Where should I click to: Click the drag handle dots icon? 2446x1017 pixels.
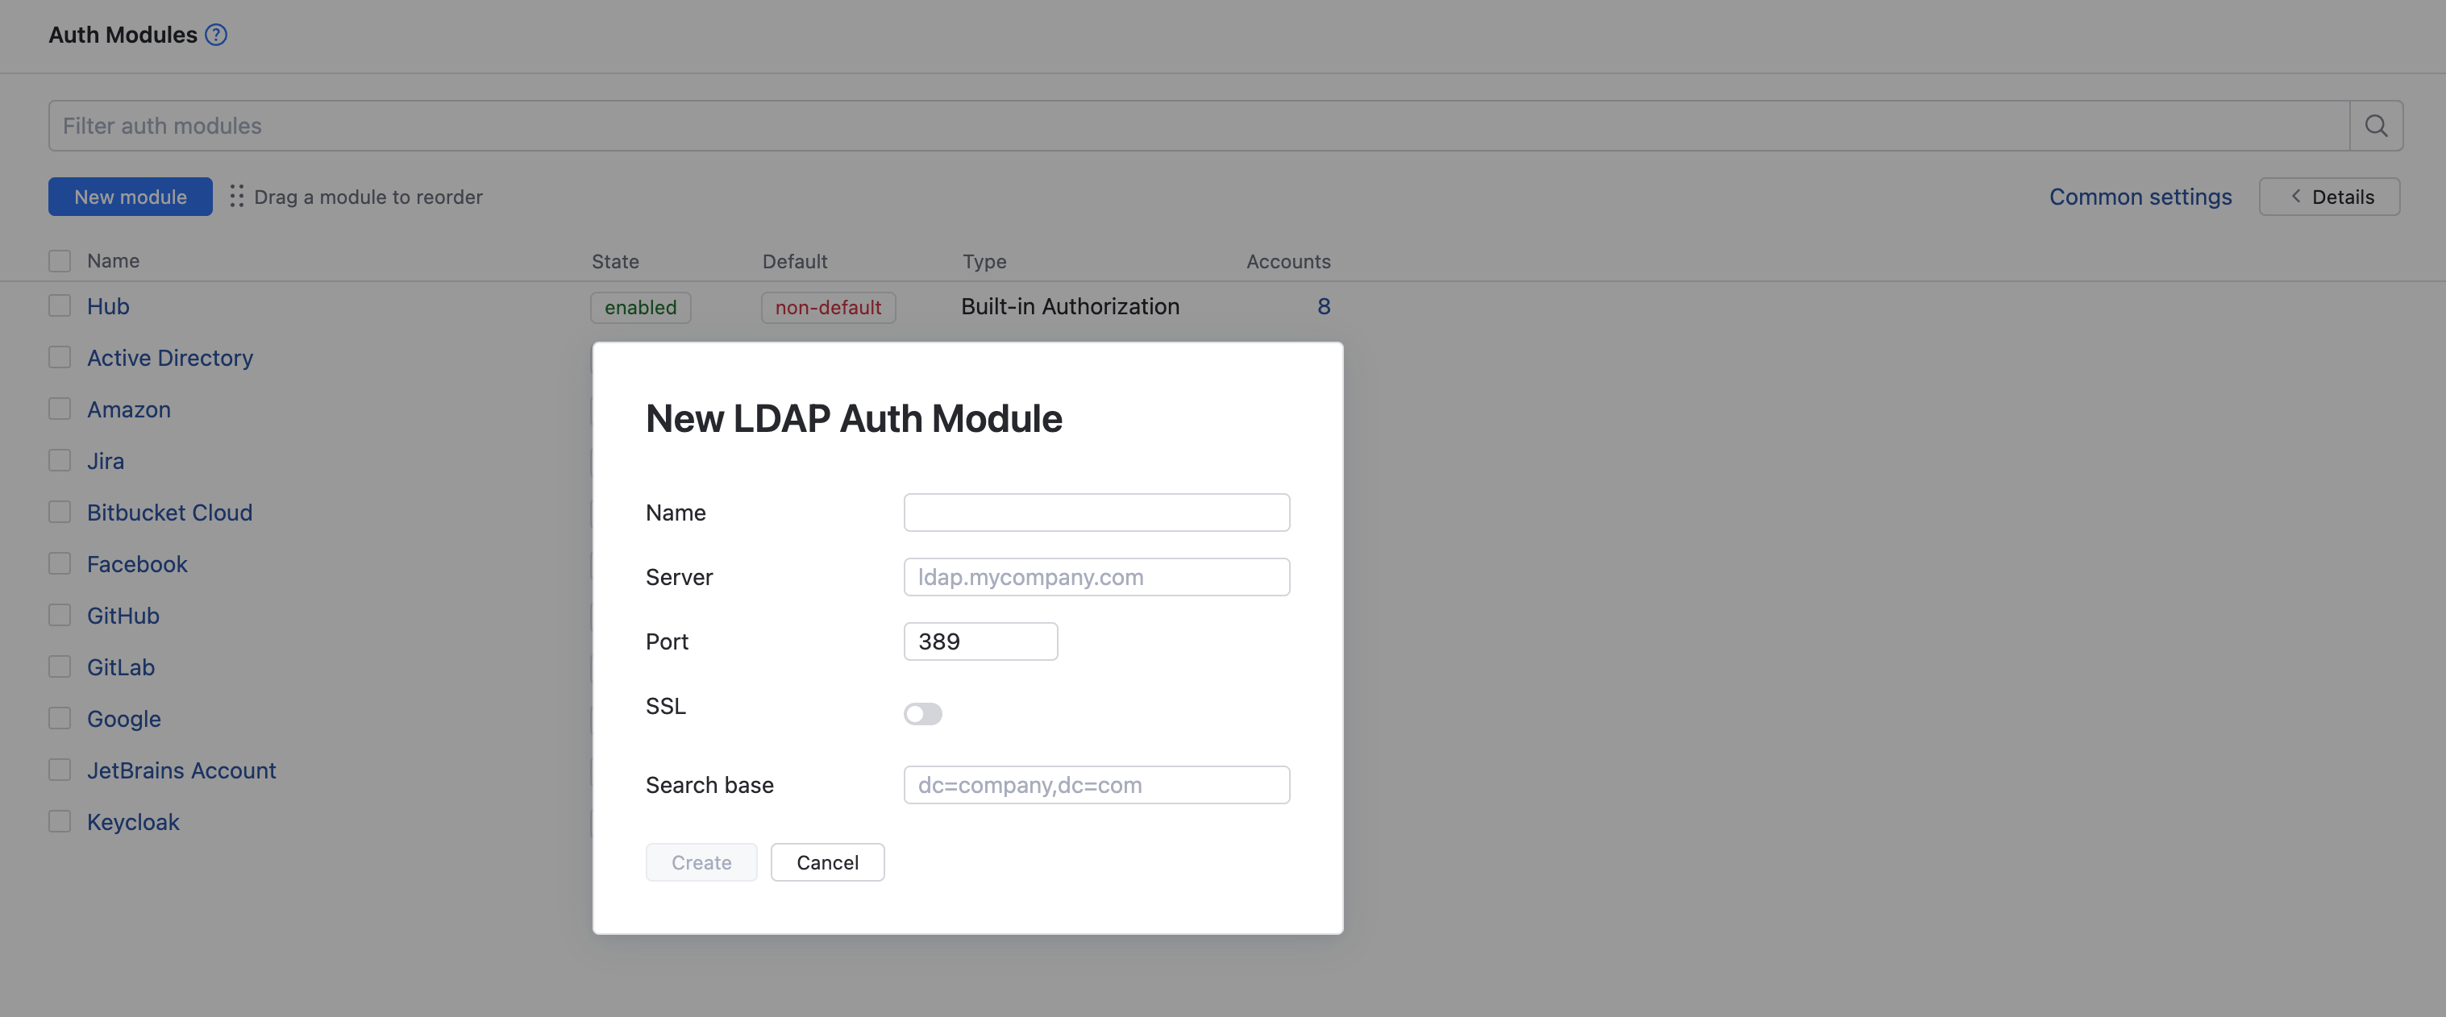pos(236,197)
